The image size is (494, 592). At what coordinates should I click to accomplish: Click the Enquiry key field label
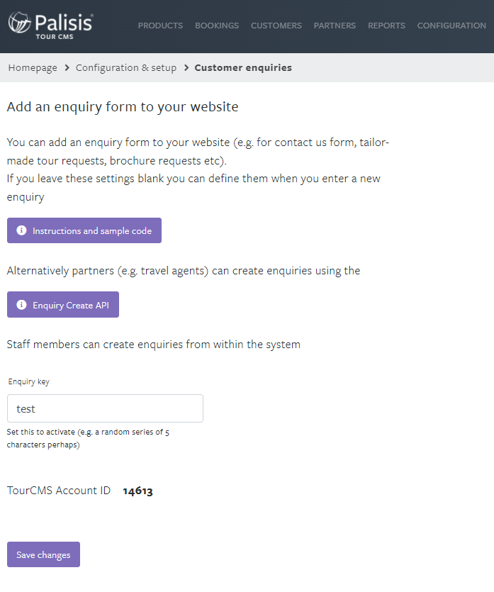tap(28, 381)
